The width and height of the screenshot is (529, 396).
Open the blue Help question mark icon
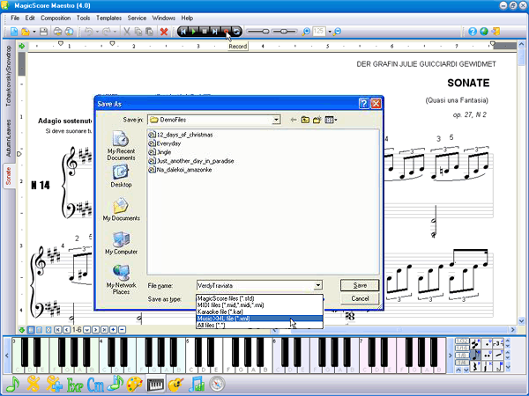(x=473, y=32)
